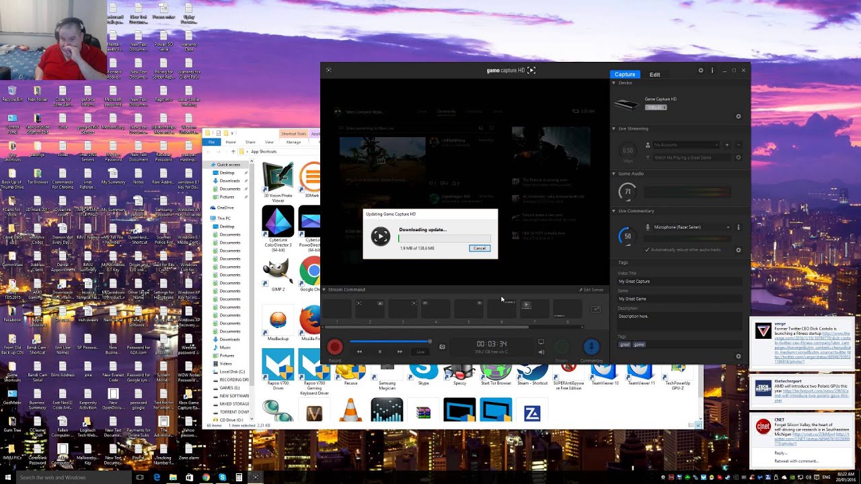Click the 'game' tag chip
The height and width of the screenshot is (484, 861).
(639, 345)
